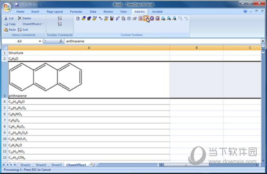This screenshot has height=174, width=267.
Task: Select cell with formula C9H8O4
Action: point(89,120)
